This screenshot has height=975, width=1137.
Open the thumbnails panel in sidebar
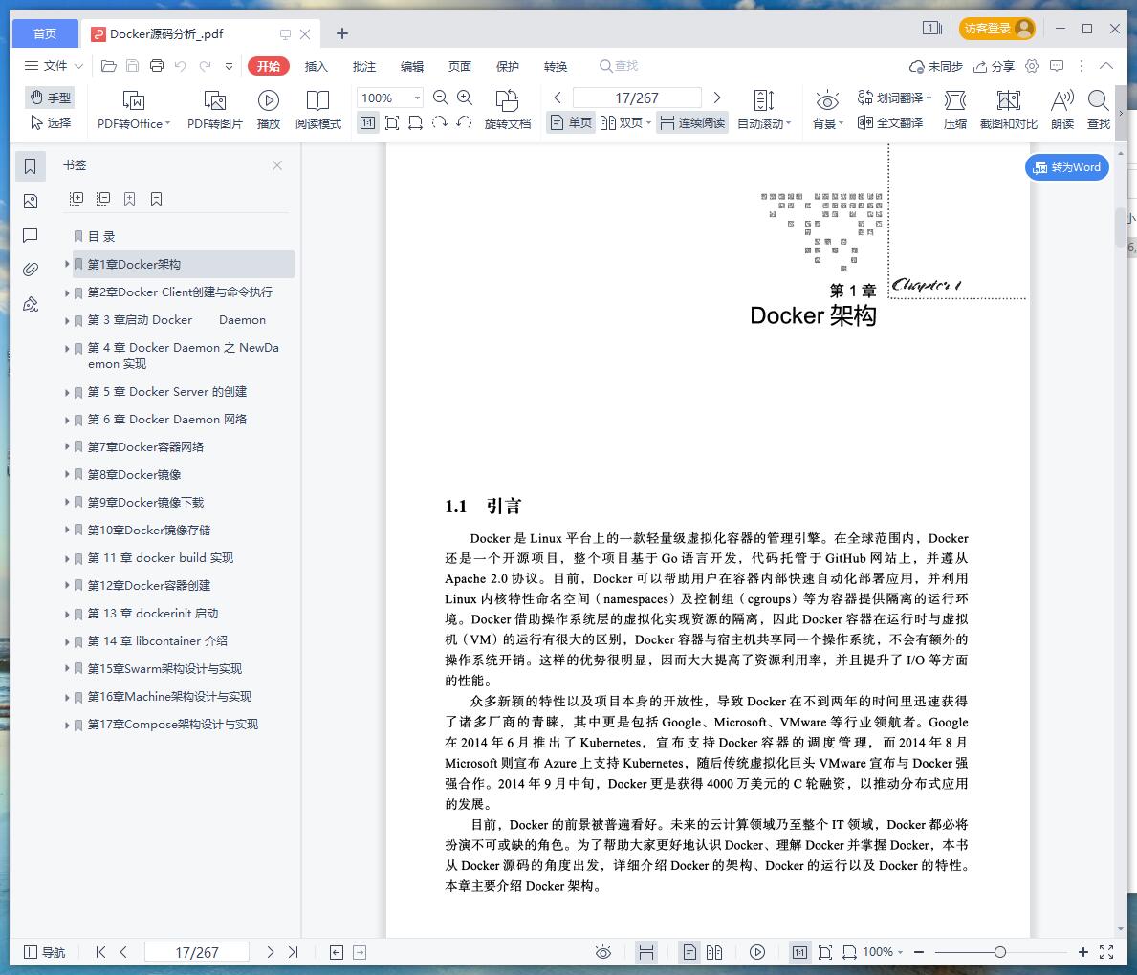point(31,201)
